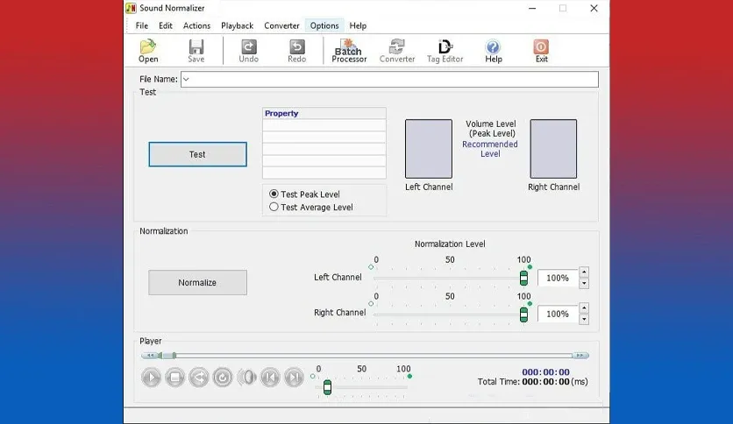Screen dimensions: 733x424
Task: Click the Total Time readout
Action: 532,381
